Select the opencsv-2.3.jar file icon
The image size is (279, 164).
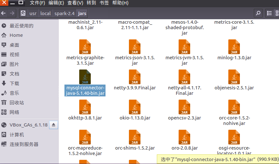184,107
